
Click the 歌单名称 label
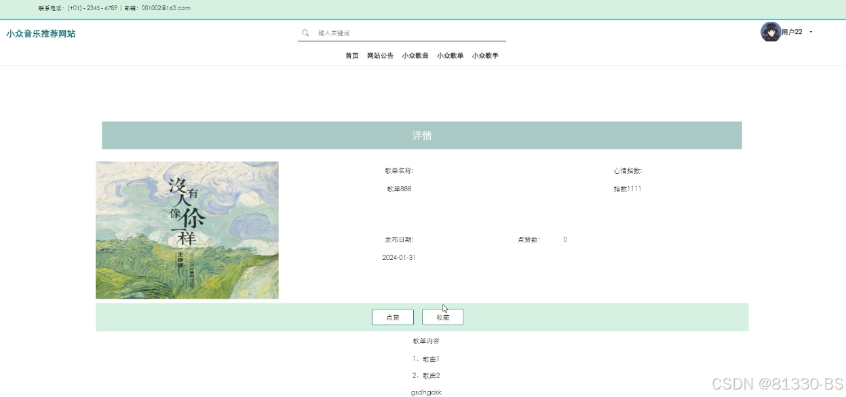399,171
